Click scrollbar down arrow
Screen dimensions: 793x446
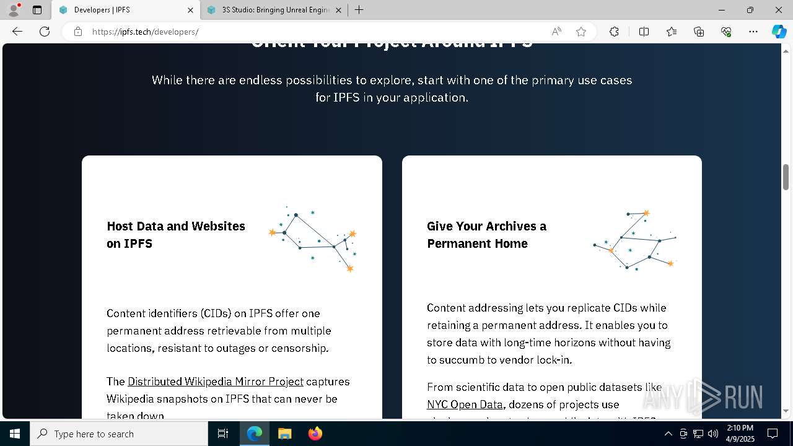[x=786, y=411]
